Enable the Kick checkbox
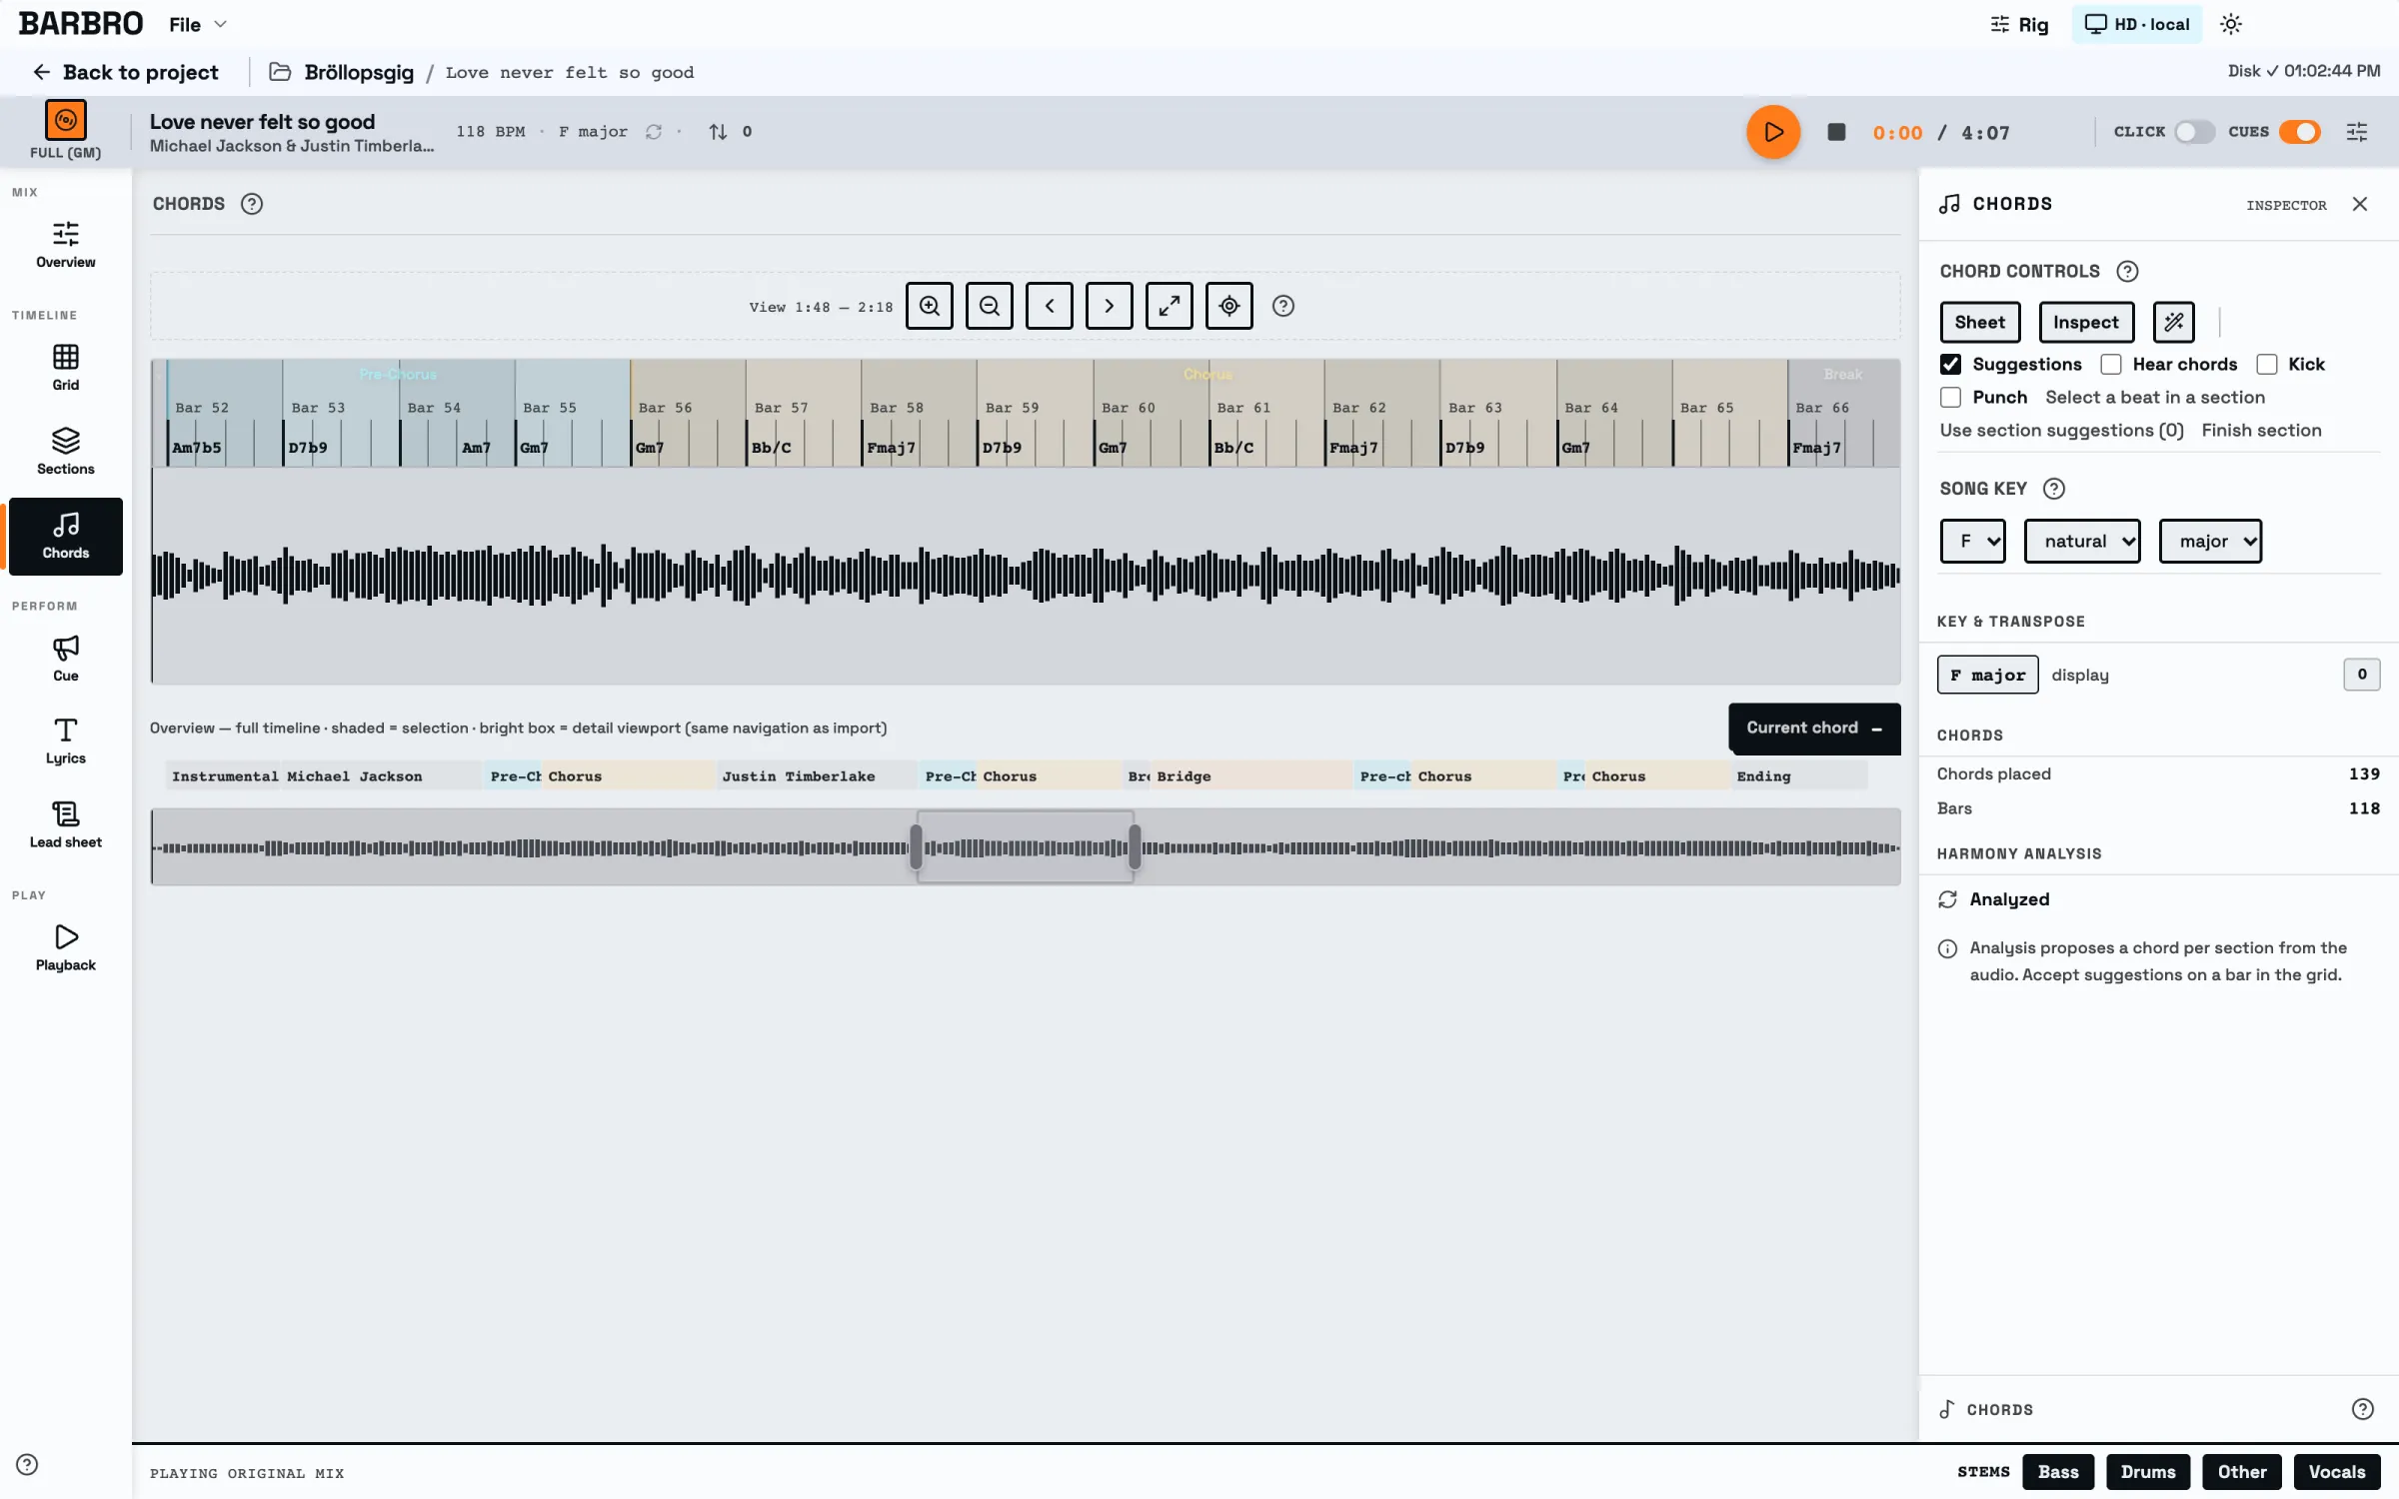Viewport: 2399px width, 1499px height. click(x=2267, y=364)
